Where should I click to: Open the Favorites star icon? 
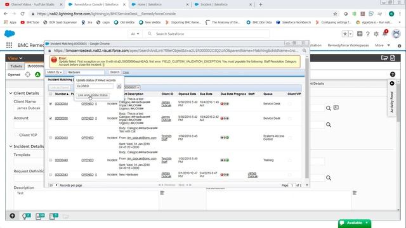point(344,34)
